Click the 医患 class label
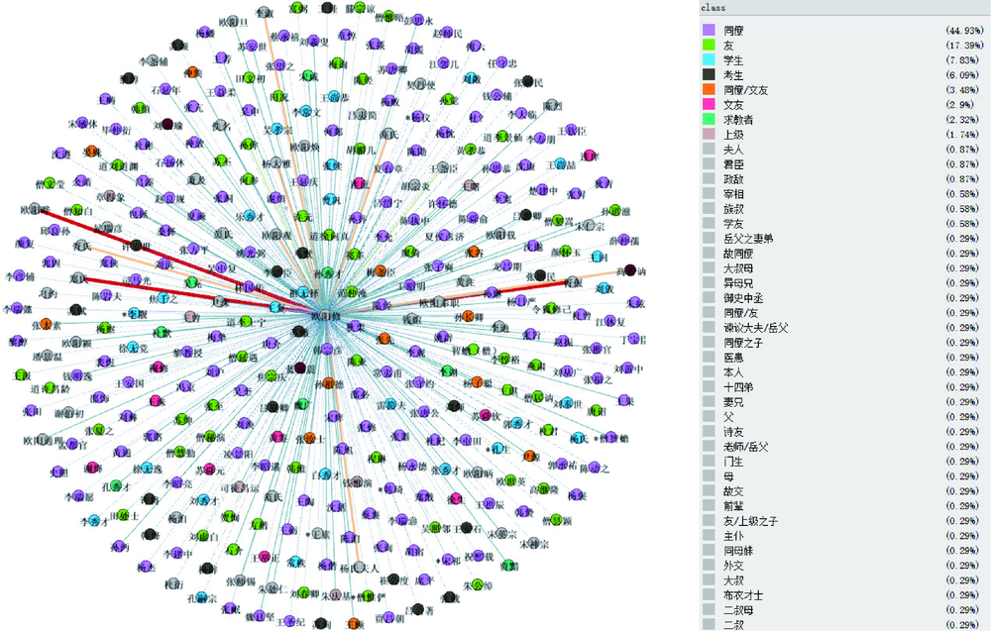The height and width of the screenshot is (631, 991). 733,358
